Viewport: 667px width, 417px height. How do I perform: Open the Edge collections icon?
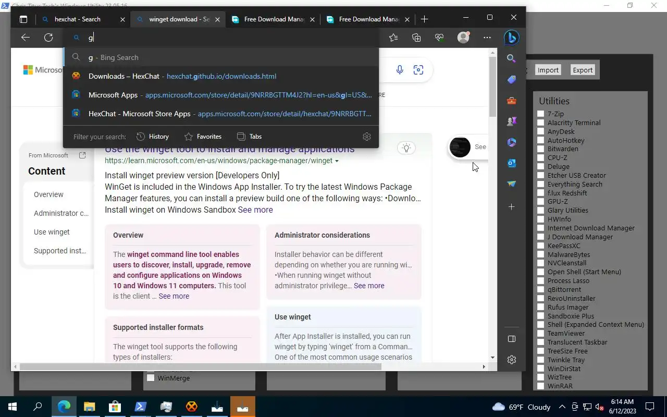pyautogui.click(x=416, y=38)
